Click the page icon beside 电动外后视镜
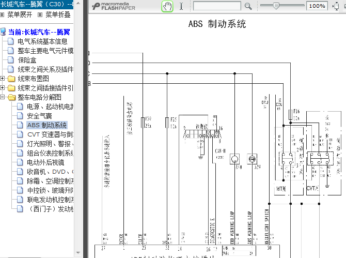This screenshot has height=258, width=346. click(20, 162)
